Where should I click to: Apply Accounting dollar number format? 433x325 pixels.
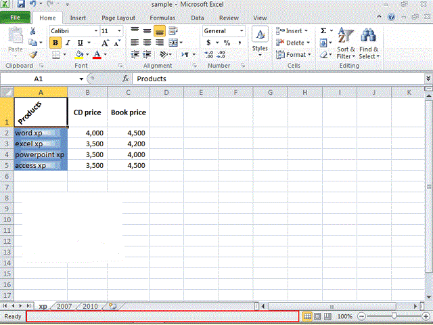point(209,43)
